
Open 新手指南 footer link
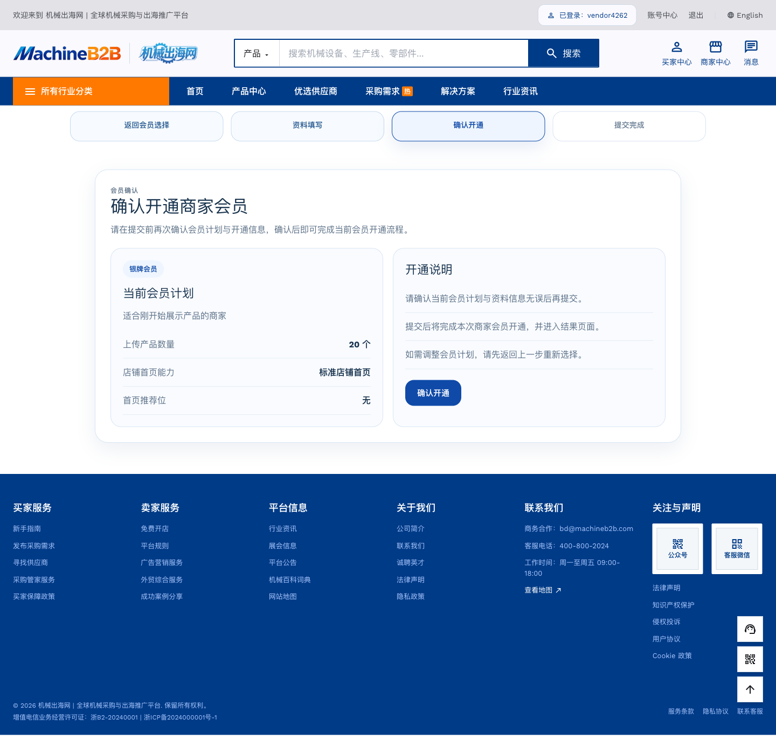[x=27, y=529]
